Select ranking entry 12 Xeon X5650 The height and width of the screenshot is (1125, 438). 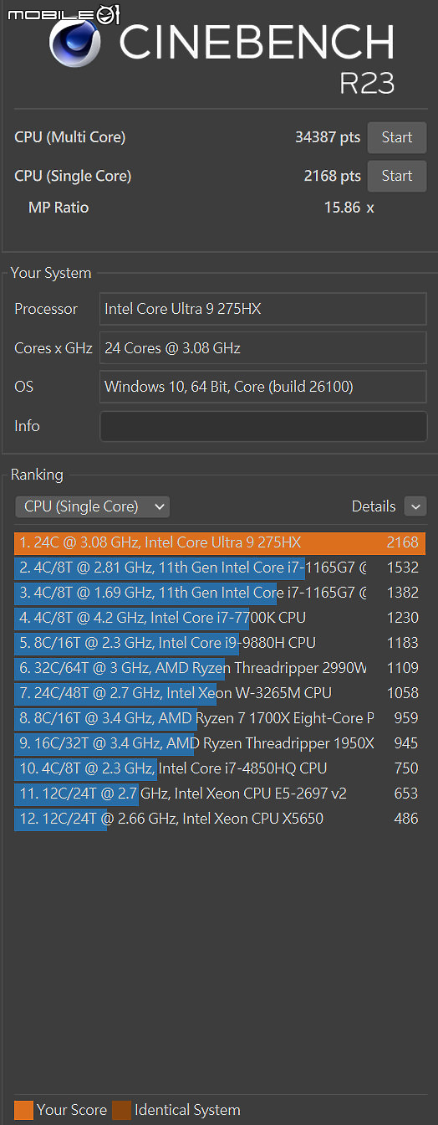pos(220,819)
